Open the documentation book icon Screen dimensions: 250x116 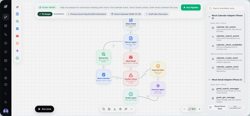[6, 85]
